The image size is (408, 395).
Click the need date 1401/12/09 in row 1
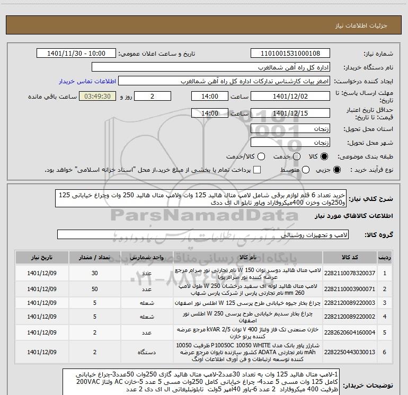point(42,273)
